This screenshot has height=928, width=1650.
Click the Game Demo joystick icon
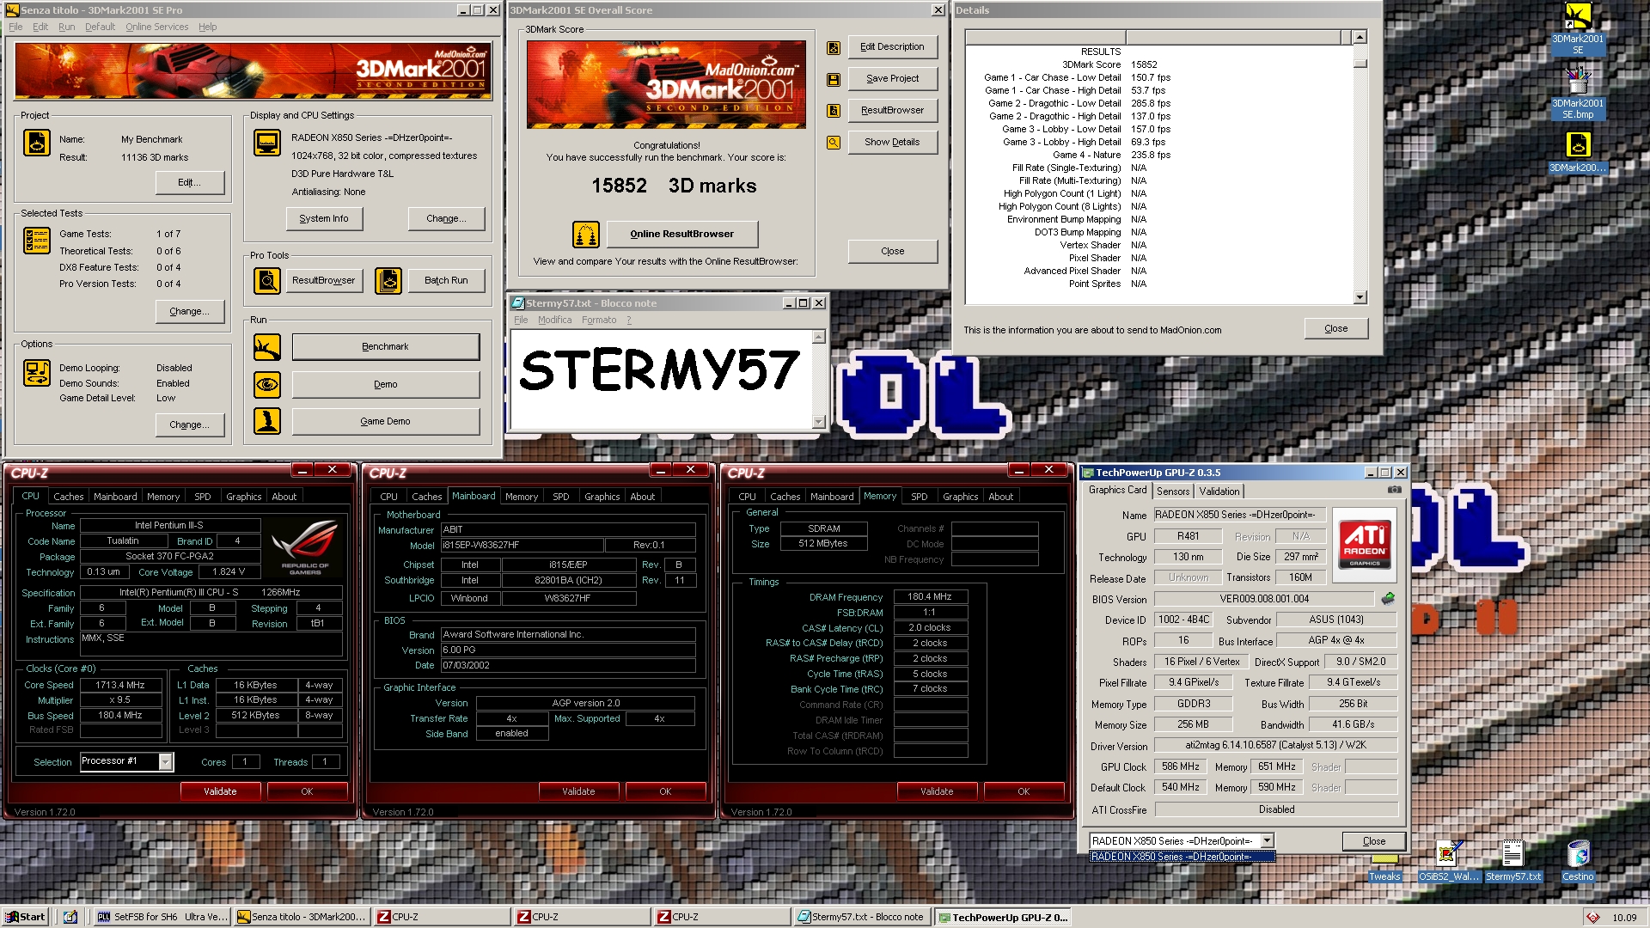click(x=267, y=422)
